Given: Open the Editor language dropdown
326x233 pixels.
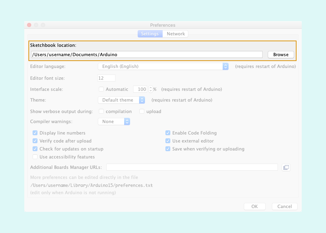Looking at the screenshot, I should [x=163, y=66].
